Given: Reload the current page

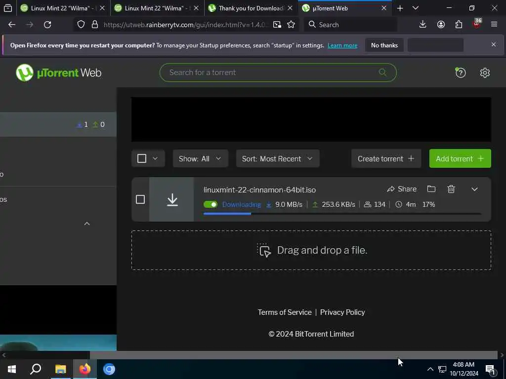Looking at the screenshot, I should pyautogui.click(x=47, y=25).
